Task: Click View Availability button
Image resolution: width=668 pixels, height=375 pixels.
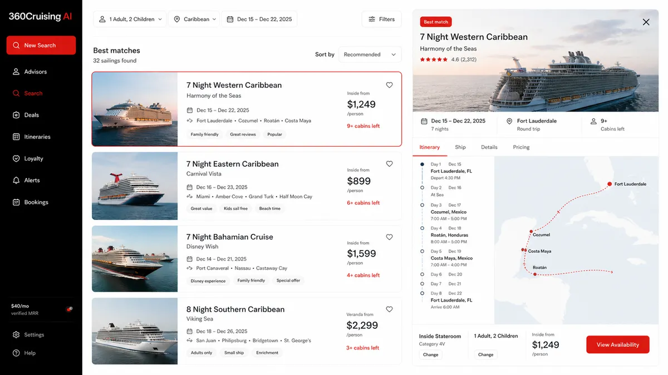Action: pos(618,344)
